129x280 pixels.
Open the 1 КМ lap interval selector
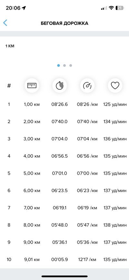click(10, 46)
